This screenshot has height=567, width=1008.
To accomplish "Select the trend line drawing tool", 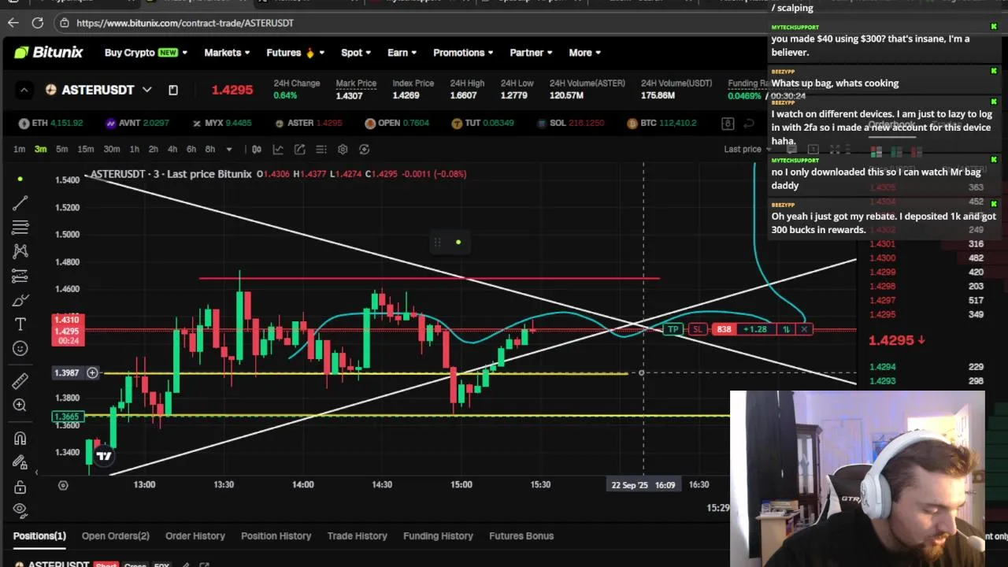I will tap(20, 203).
